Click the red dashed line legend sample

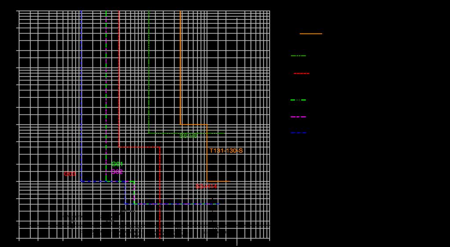point(302,74)
